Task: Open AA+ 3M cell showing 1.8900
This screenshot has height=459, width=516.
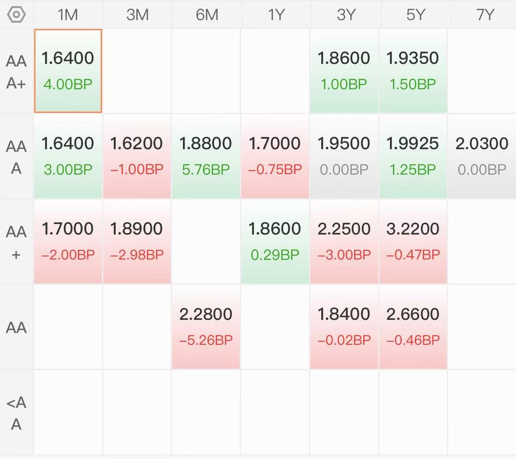Action: click(x=137, y=242)
